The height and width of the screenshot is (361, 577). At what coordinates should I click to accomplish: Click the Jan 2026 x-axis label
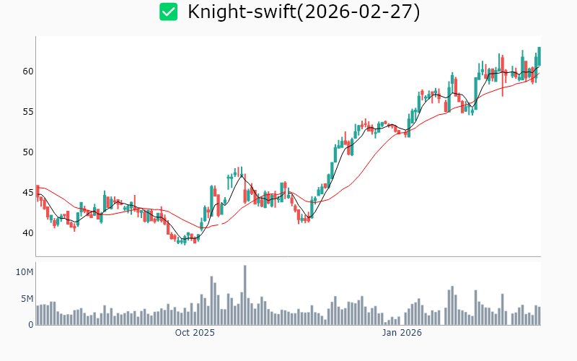[402, 333]
